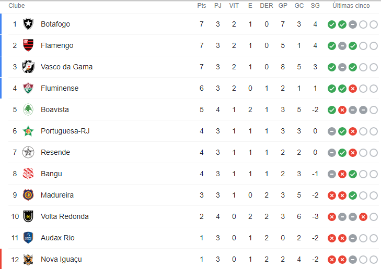The image size is (381, 269).
Task: Click the Nova Iguaçu club crest
Action: [28, 259]
